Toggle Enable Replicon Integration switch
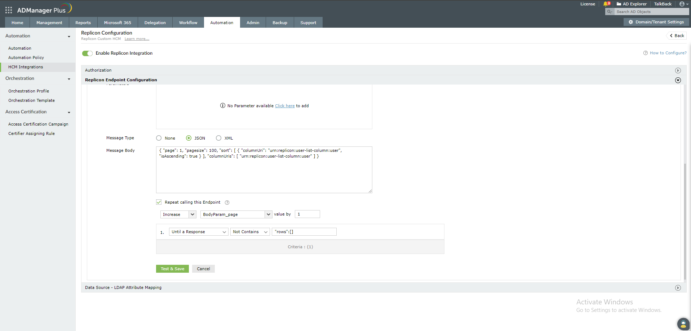Image resolution: width=691 pixels, height=331 pixels. 87,53
